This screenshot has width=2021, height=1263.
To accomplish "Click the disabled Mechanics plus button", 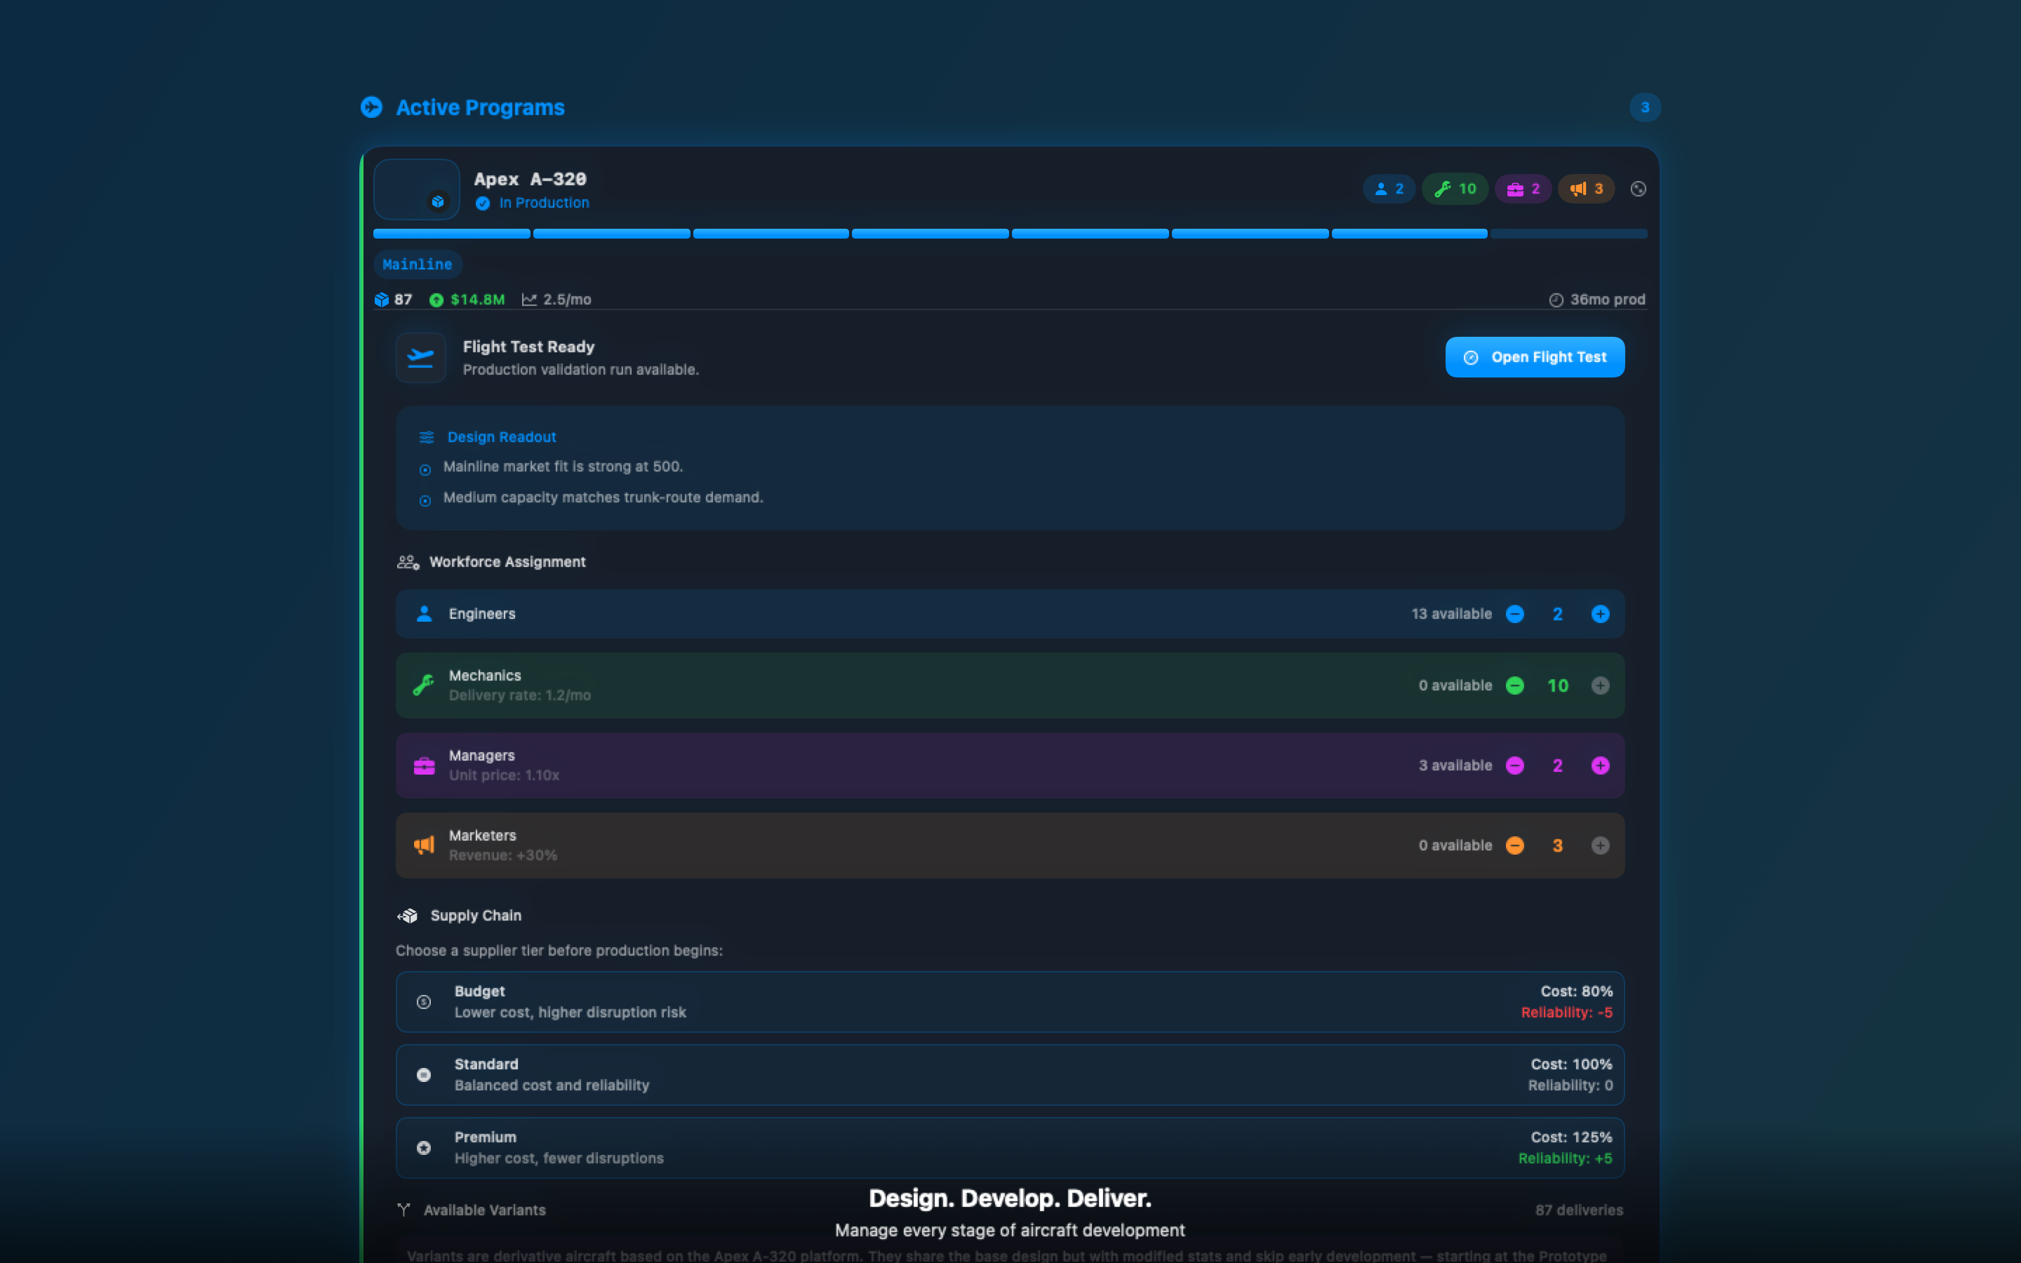I will 1600,686.
